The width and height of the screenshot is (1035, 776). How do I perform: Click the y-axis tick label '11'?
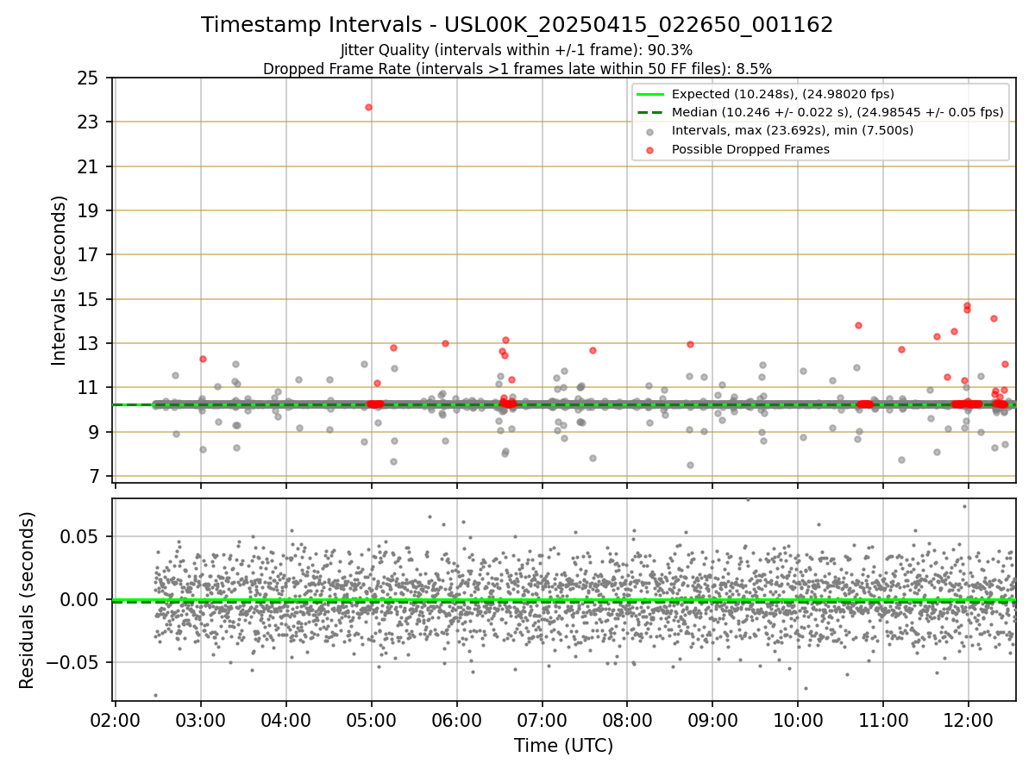(87, 387)
